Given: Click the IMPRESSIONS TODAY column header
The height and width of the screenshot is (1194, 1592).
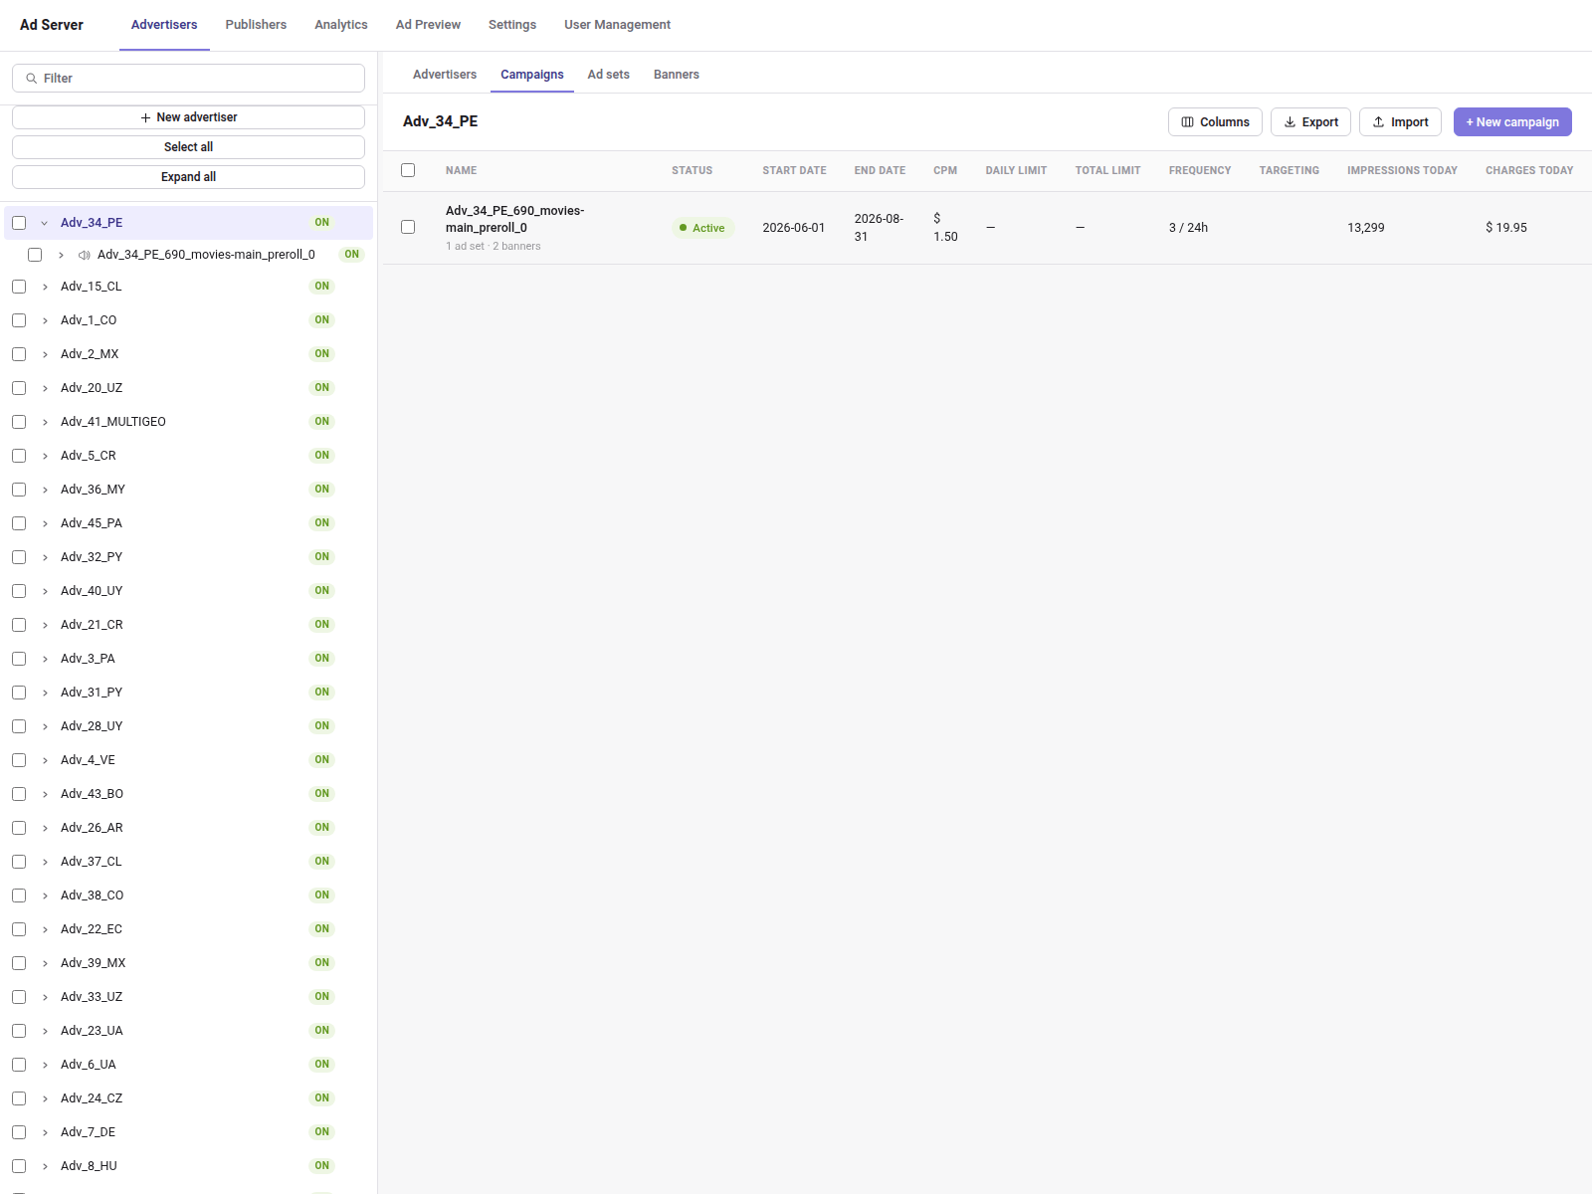Looking at the screenshot, I should point(1402,171).
